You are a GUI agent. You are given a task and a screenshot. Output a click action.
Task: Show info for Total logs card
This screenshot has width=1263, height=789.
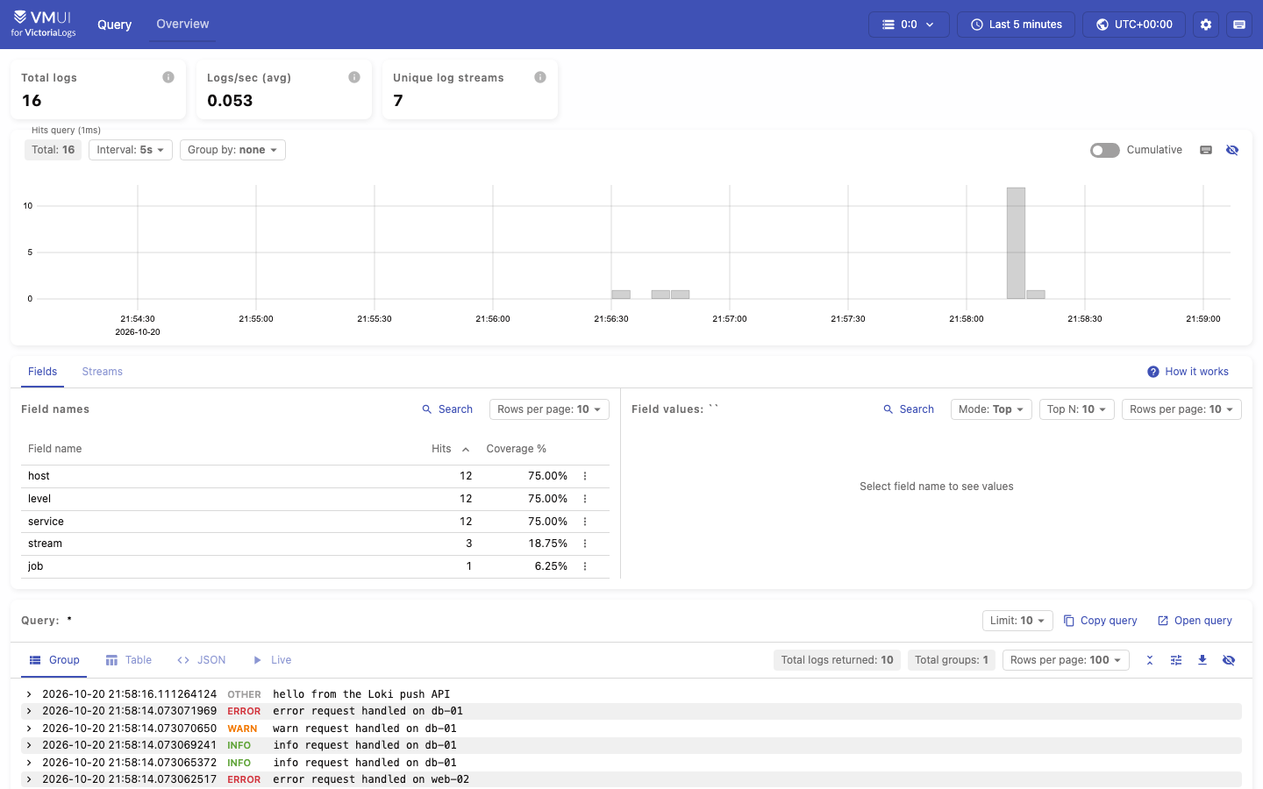168,77
